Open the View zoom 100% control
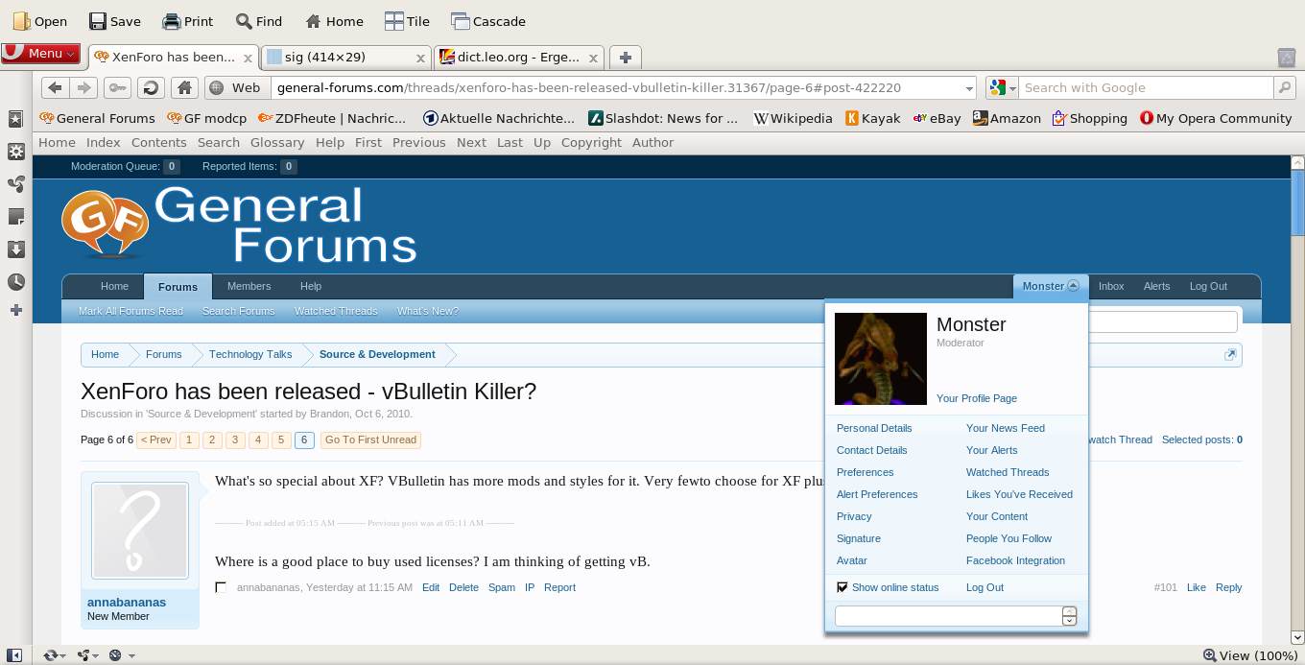The image size is (1305, 665). pos(1250,655)
